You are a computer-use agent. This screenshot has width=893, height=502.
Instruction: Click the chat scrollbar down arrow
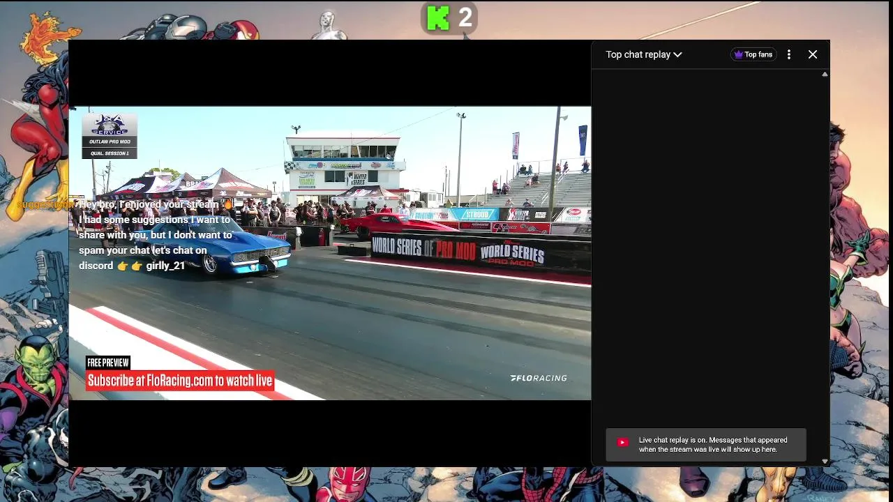[x=825, y=462]
